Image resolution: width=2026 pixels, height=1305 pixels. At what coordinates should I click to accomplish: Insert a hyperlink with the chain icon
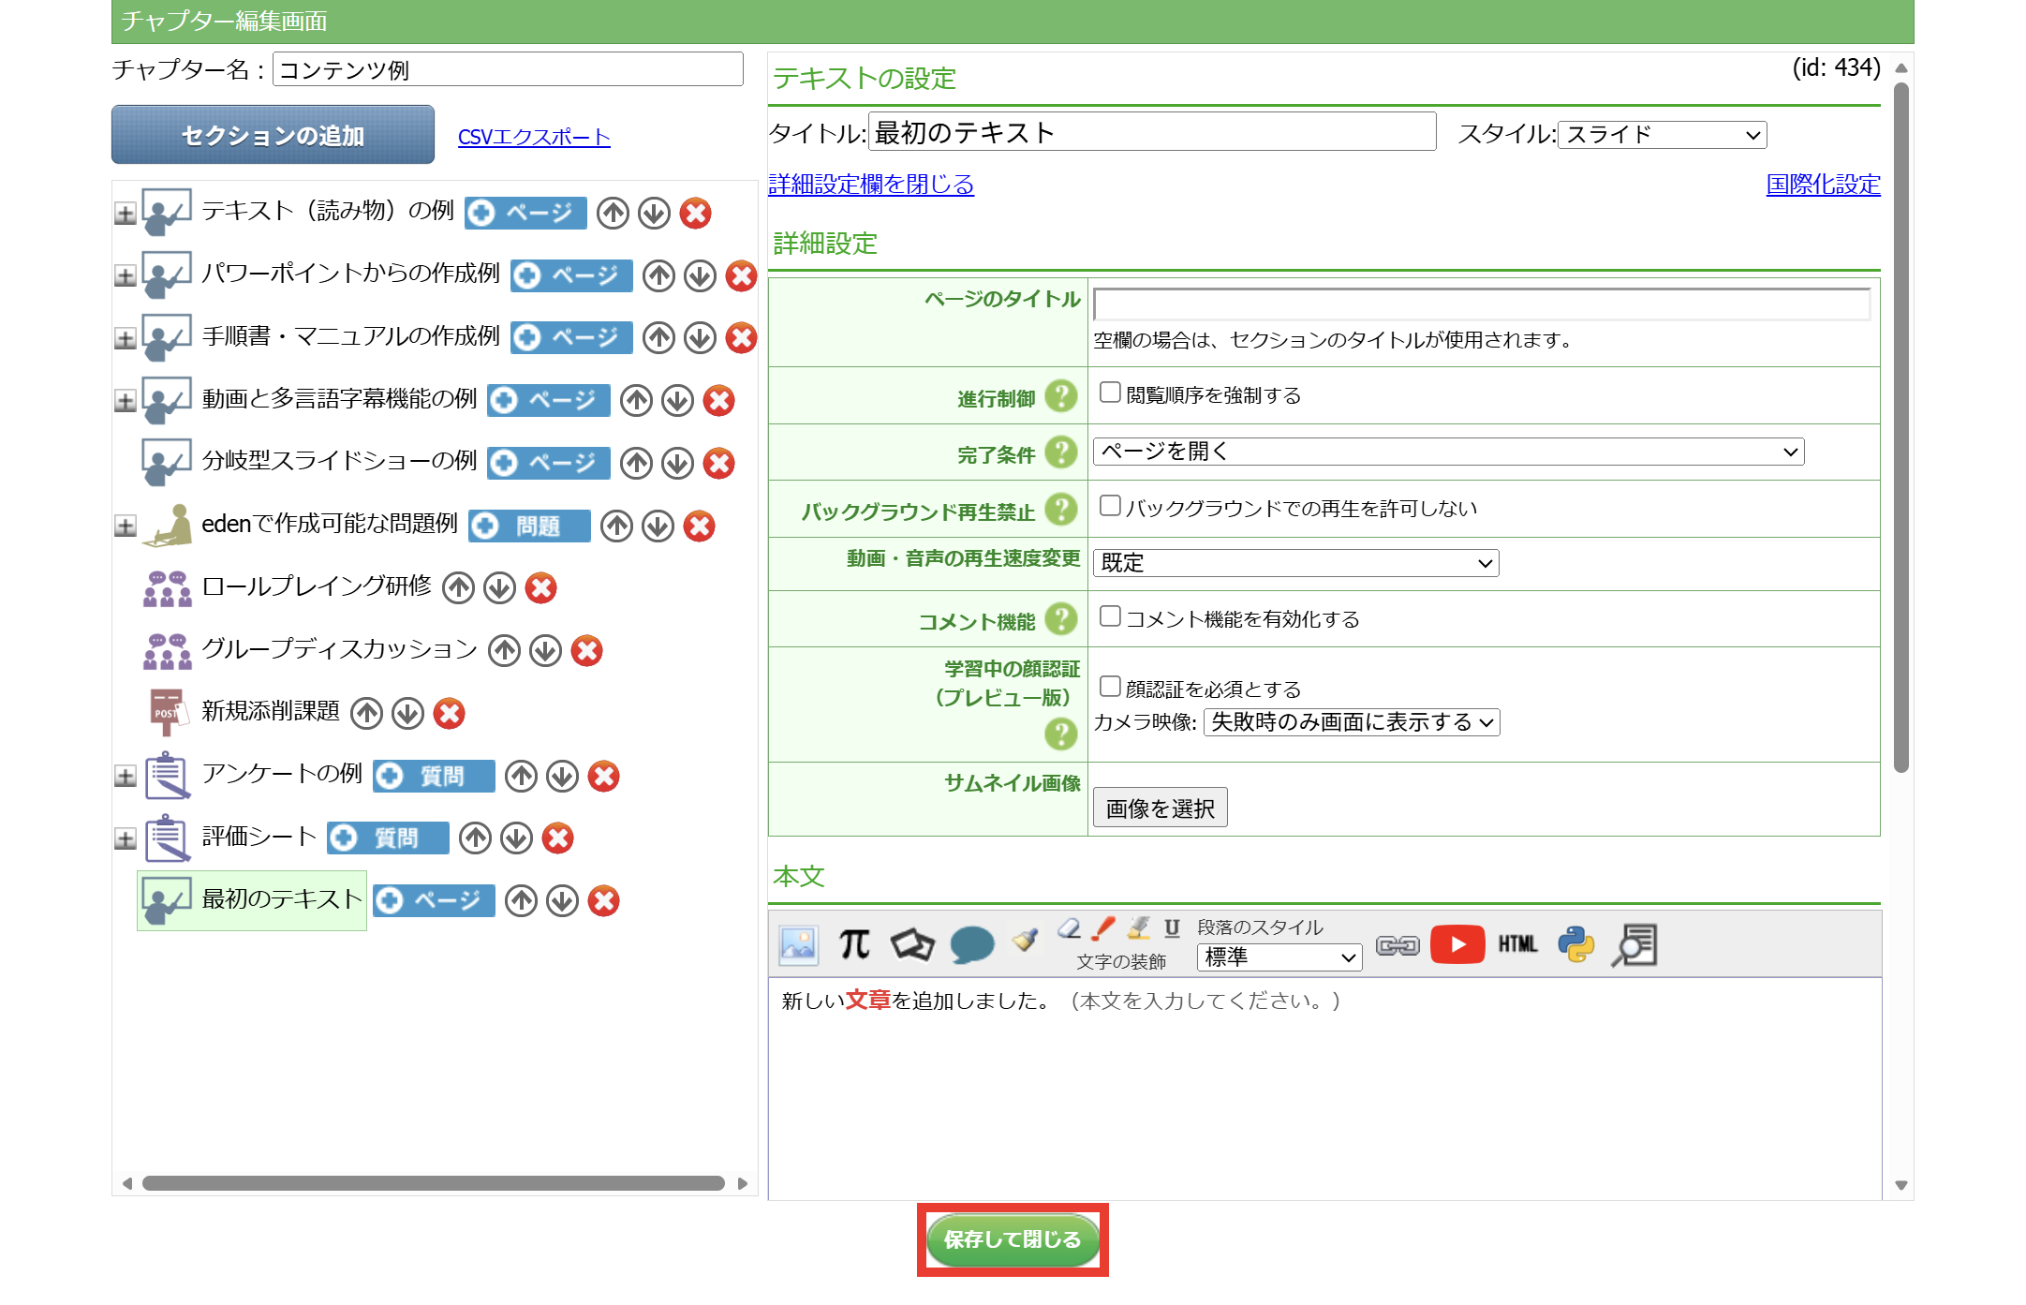[1397, 945]
